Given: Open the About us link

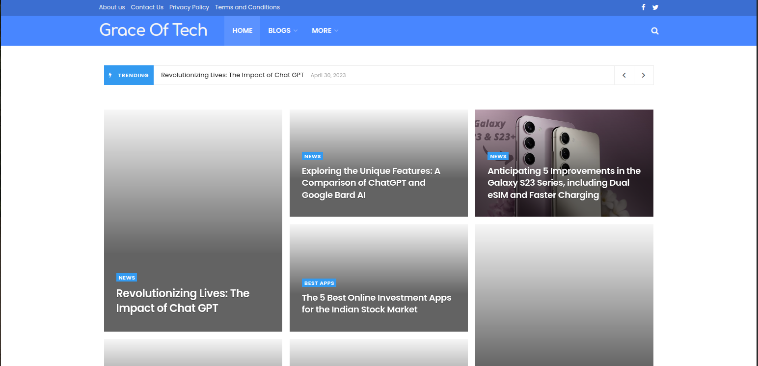Looking at the screenshot, I should click(112, 7).
